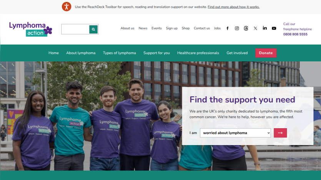Image resolution: width=321 pixels, height=180 pixels.
Task: Expand the 'worried about lymphoma' dropdown
Action: coord(235,133)
